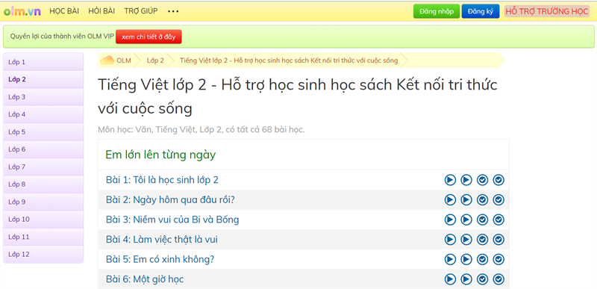Image resolution: width=597 pixels, height=289 pixels.
Task: Click the first checkmark icon for Bài 1
Action: click(x=482, y=180)
